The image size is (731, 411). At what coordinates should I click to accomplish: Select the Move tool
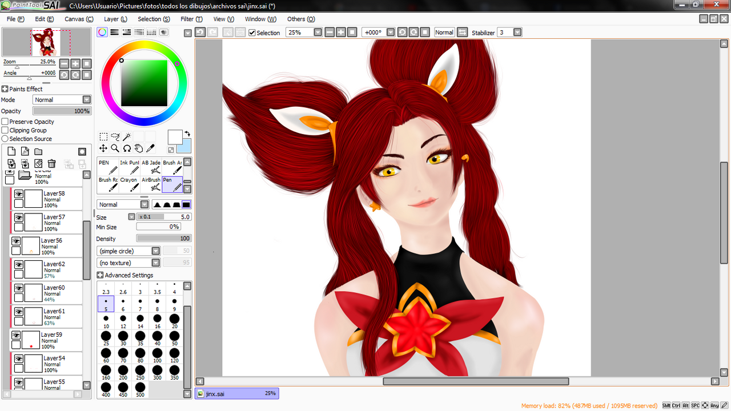pos(103,148)
